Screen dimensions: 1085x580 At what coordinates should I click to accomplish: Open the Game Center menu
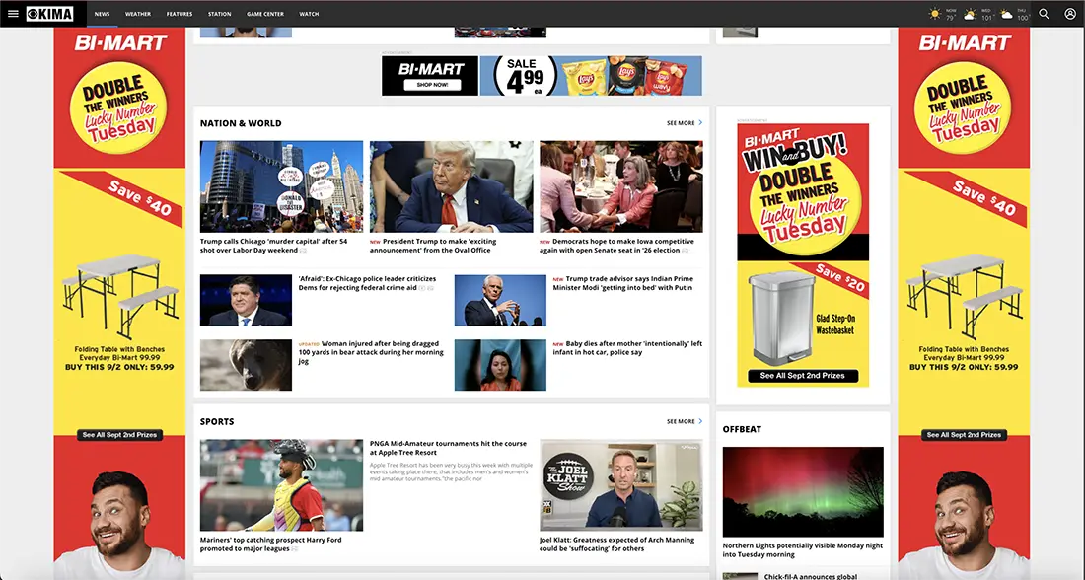[265, 14]
